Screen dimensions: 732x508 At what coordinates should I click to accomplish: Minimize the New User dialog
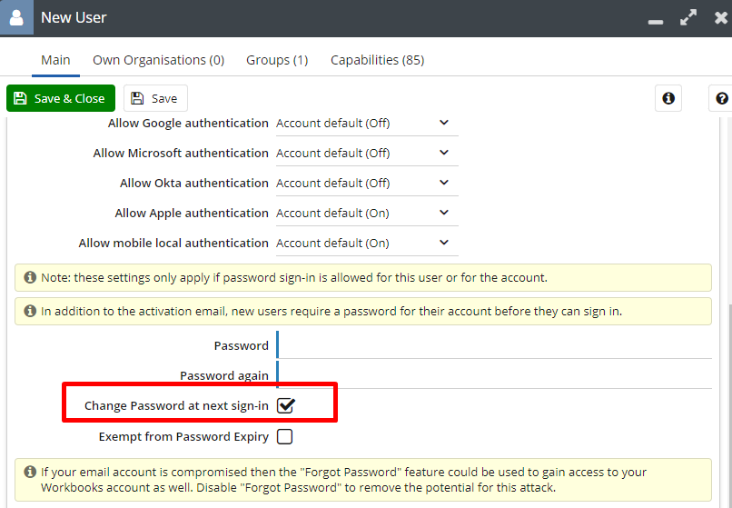click(x=656, y=22)
